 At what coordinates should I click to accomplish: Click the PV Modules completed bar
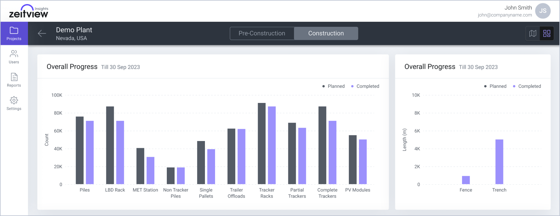point(363,162)
